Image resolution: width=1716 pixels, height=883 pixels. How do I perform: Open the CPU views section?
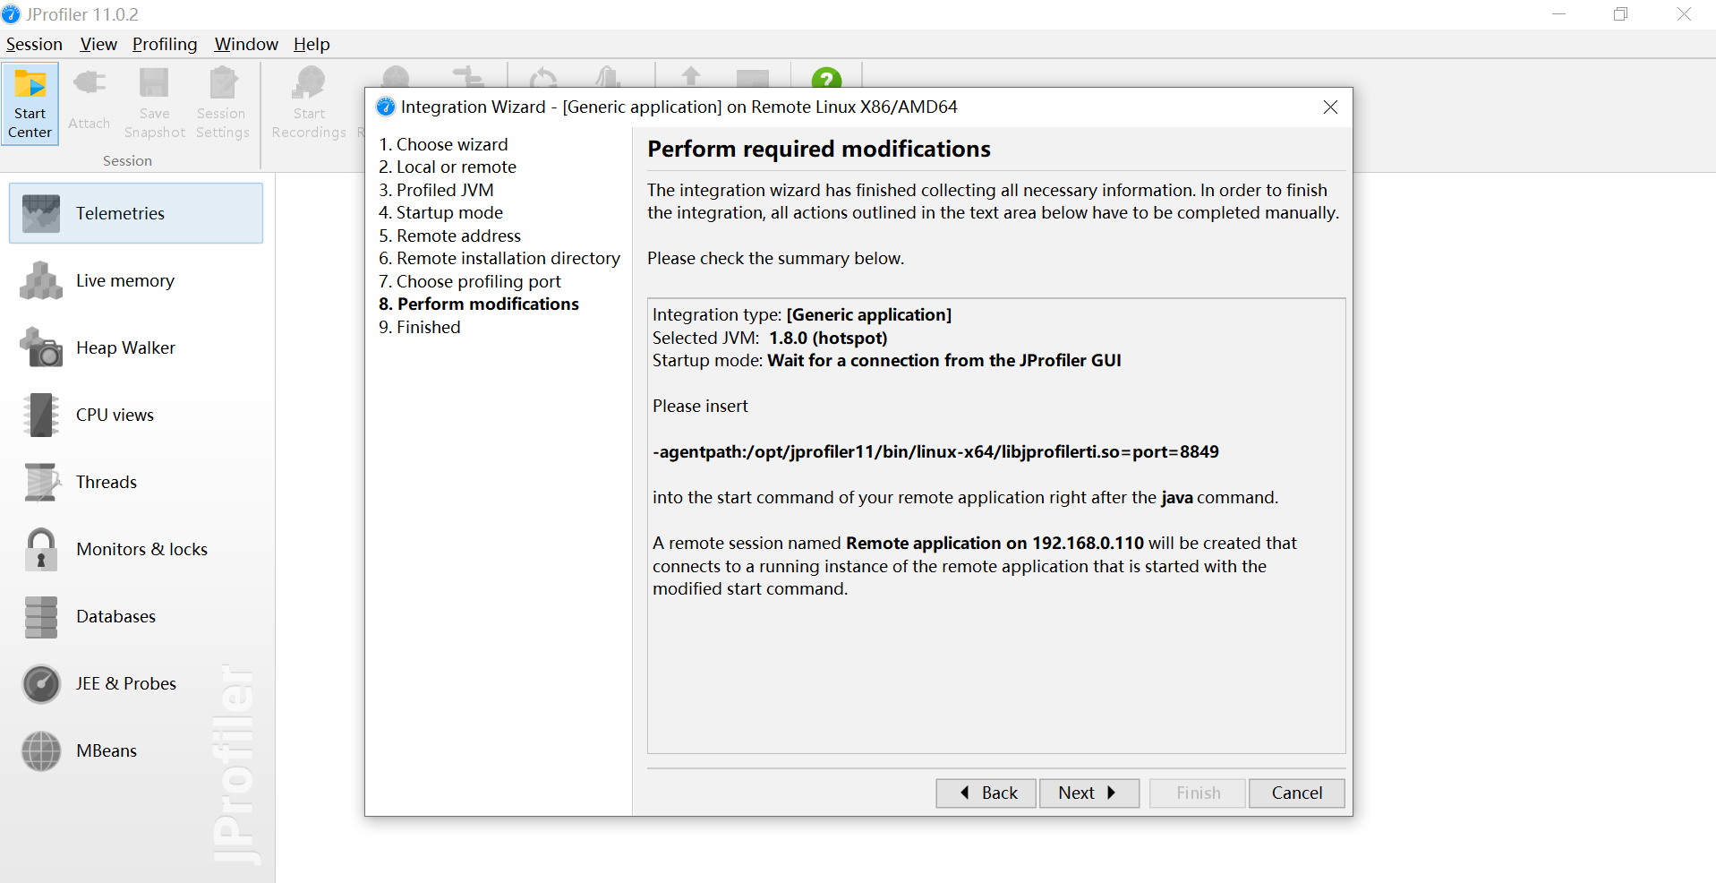(x=136, y=415)
